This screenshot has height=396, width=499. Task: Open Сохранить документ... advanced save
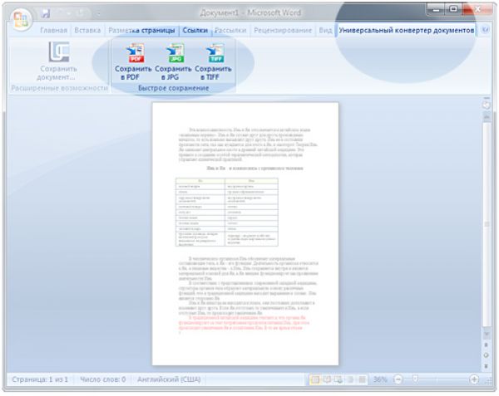58,61
